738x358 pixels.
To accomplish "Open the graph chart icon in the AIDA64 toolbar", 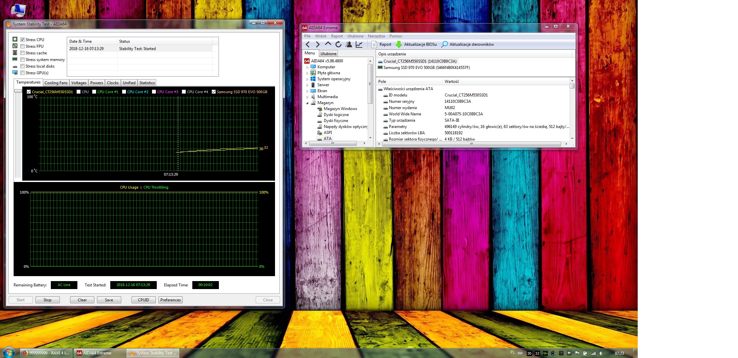I will click(x=359, y=44).
